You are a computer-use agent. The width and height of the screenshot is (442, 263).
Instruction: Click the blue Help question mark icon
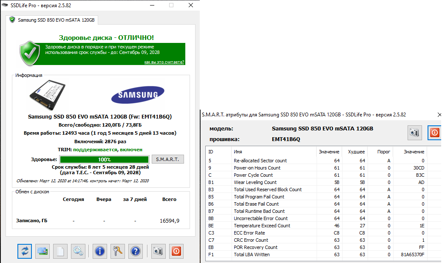click(x=136, y=251)
